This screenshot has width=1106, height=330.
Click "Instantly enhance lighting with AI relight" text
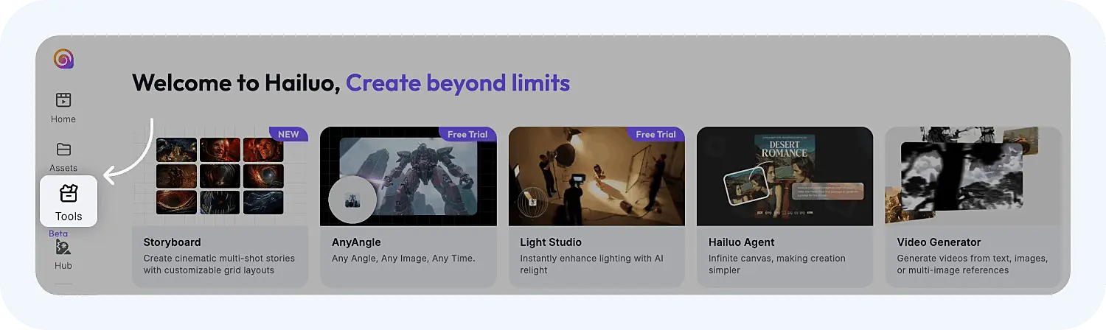coord(592,264)
